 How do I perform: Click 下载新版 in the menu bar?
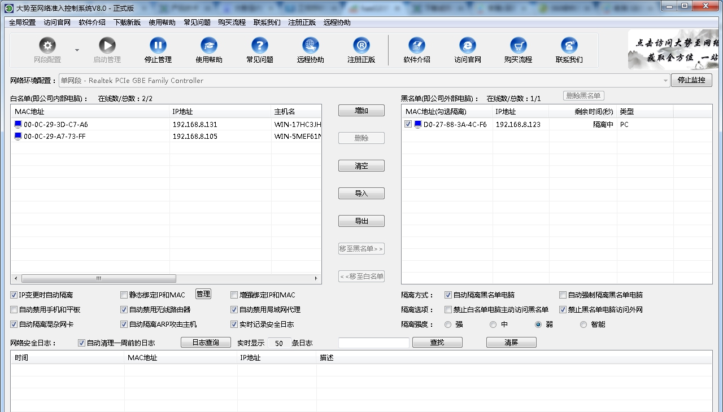[128, 23]
